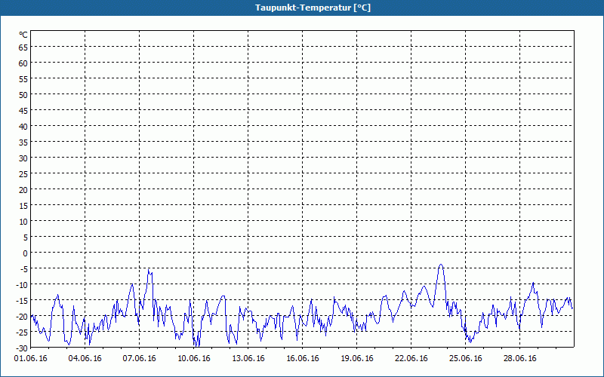Pick the 07.06.16 date marker
Image resolution: width=604 pixels, height=377 pixels.
[140, 358]
